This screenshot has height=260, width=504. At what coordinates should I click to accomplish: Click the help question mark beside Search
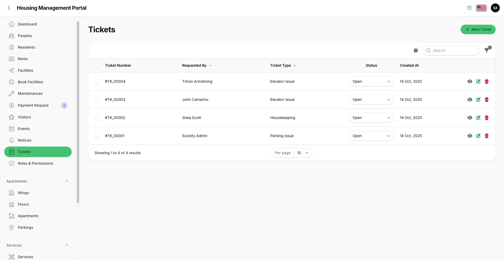[416, 50]
